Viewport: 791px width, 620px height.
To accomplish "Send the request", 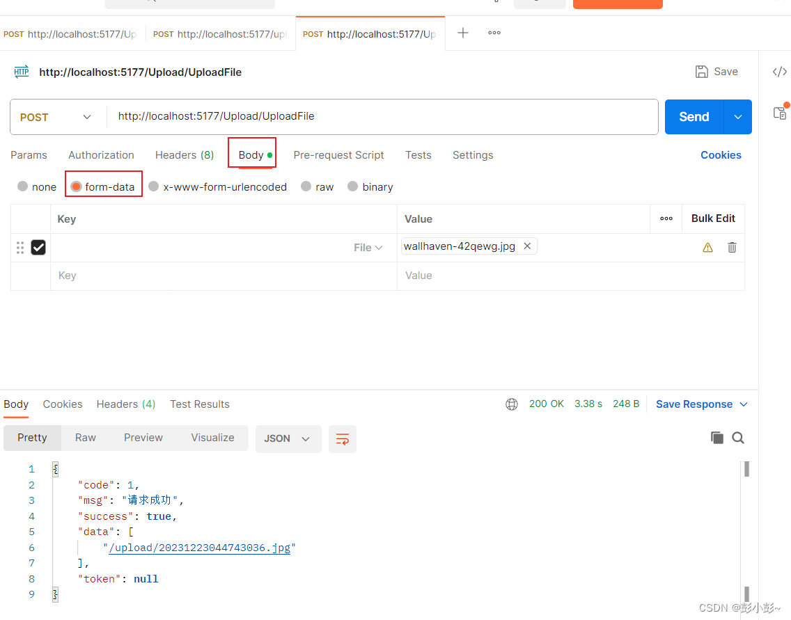I will [x=694, y=117].
